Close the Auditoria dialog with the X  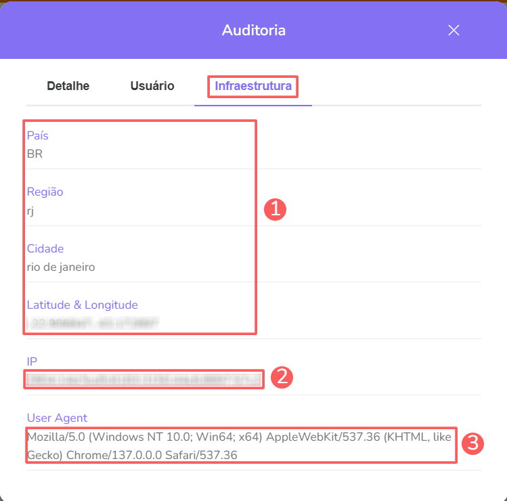pyautogui.click(x=454, y=30)
